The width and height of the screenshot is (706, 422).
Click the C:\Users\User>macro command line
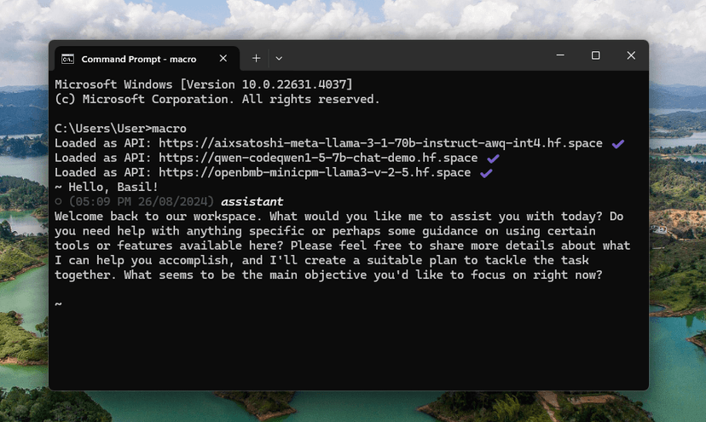coord(120,129)
